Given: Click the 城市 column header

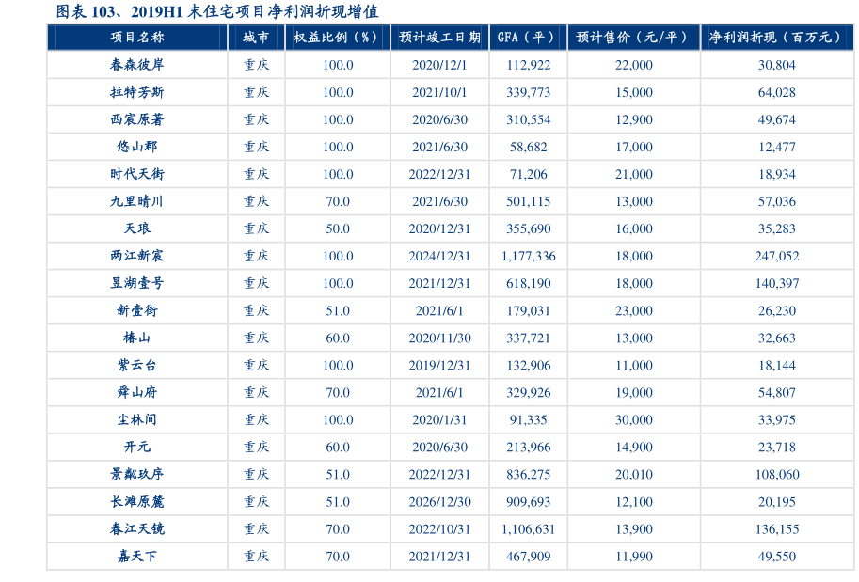Looking at the screenshot, I should point(256,38).
